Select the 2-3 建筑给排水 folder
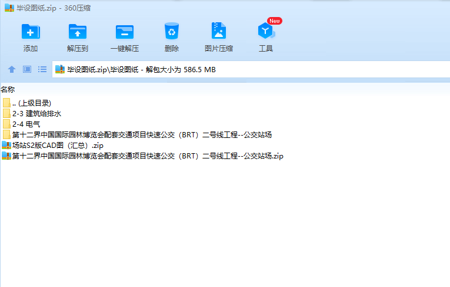The height and width of the screenshot is (287, 450). 32,114
